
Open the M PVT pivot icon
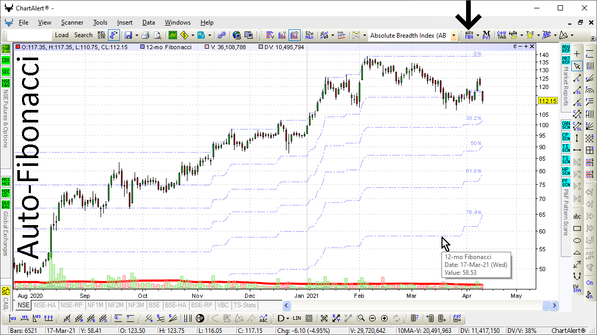pyautogui.click(x=486, y=36)
